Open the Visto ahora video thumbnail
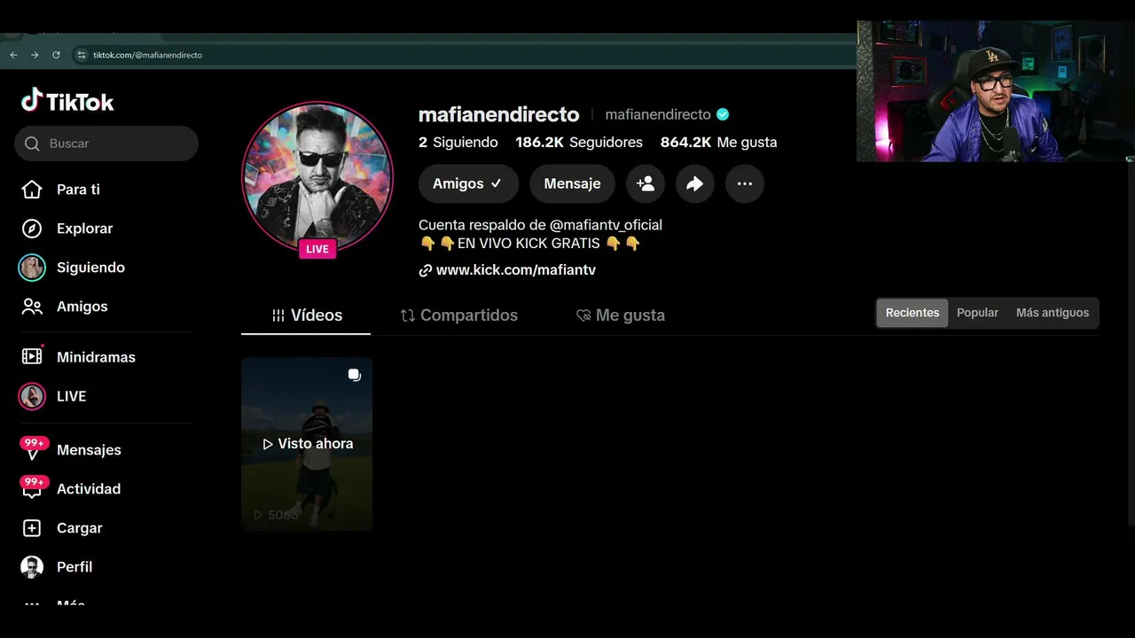Screen dimensions: 1135x638 [307, 444]
